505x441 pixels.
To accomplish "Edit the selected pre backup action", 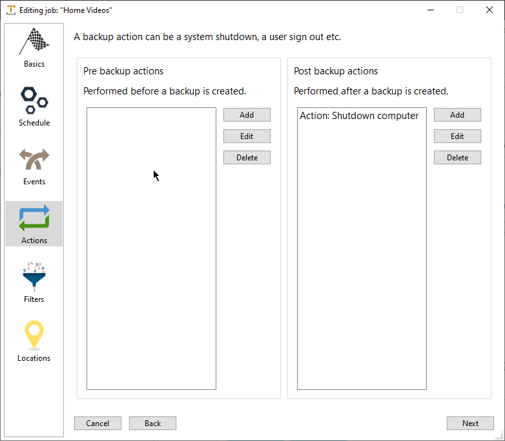I will pyautogui.click(x=247, y=136).
